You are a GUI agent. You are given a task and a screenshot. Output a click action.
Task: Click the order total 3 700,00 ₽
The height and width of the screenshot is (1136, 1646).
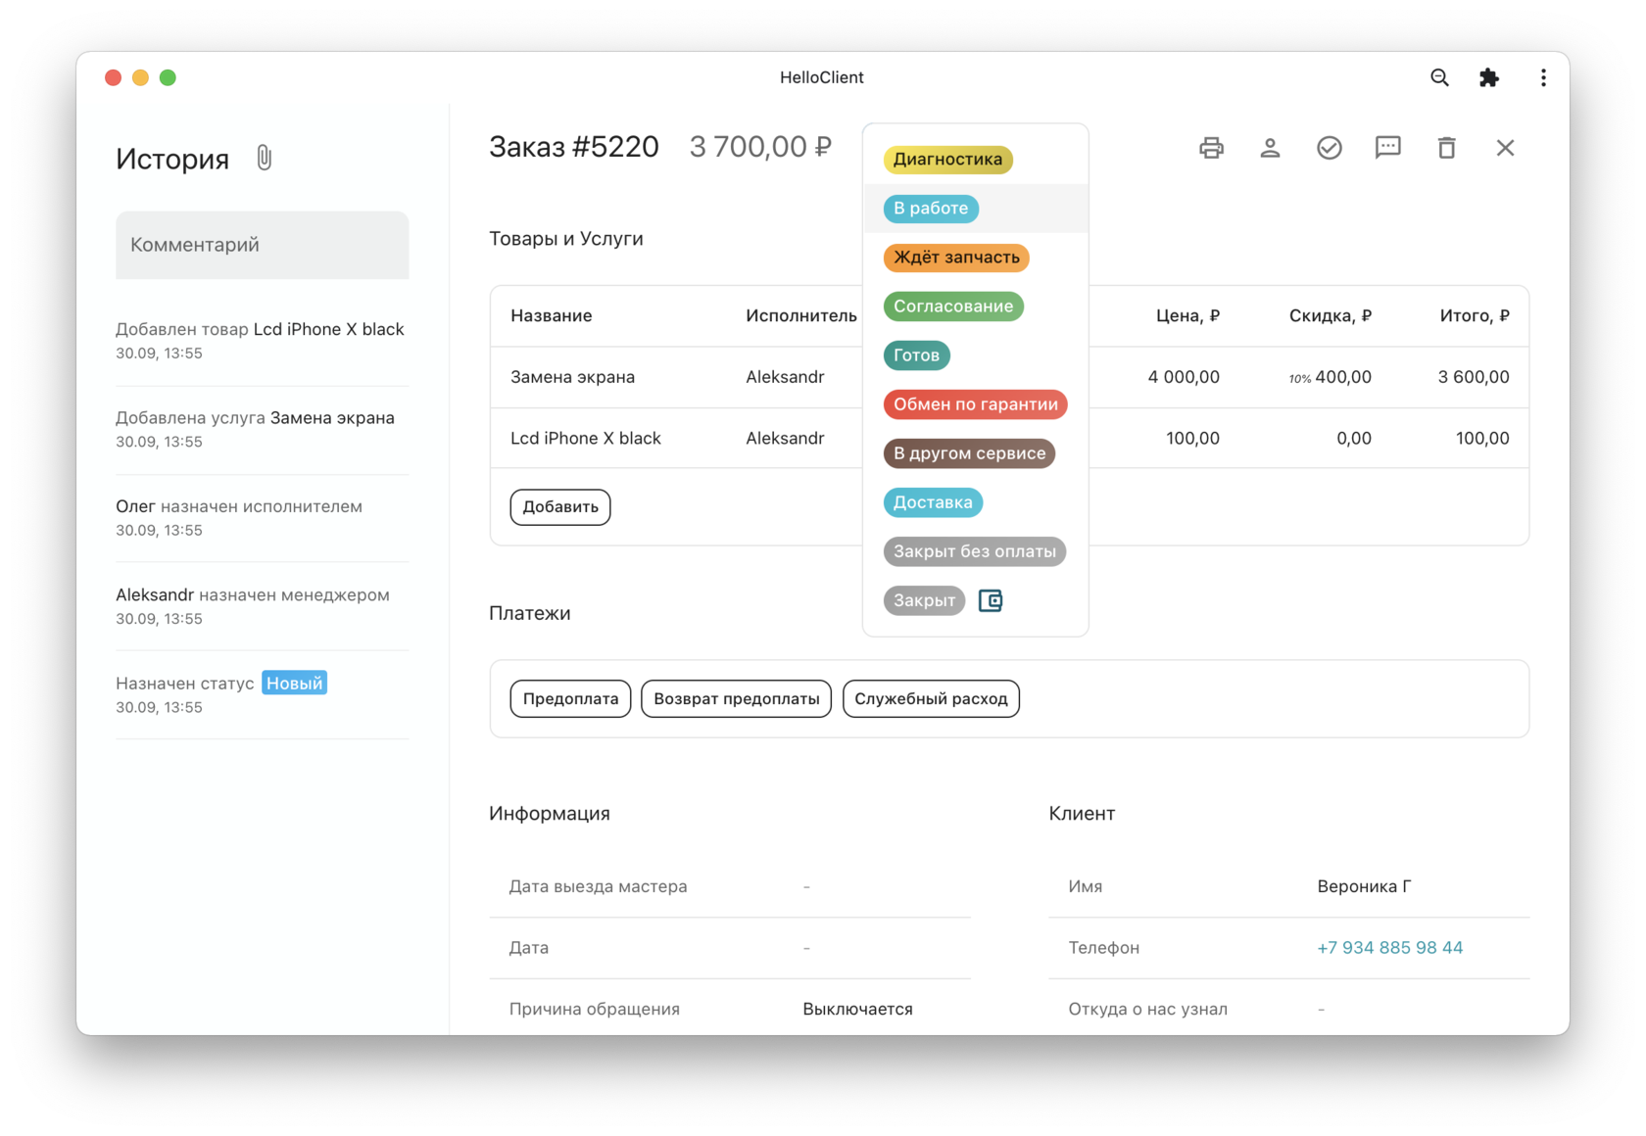tap(760, 147)
